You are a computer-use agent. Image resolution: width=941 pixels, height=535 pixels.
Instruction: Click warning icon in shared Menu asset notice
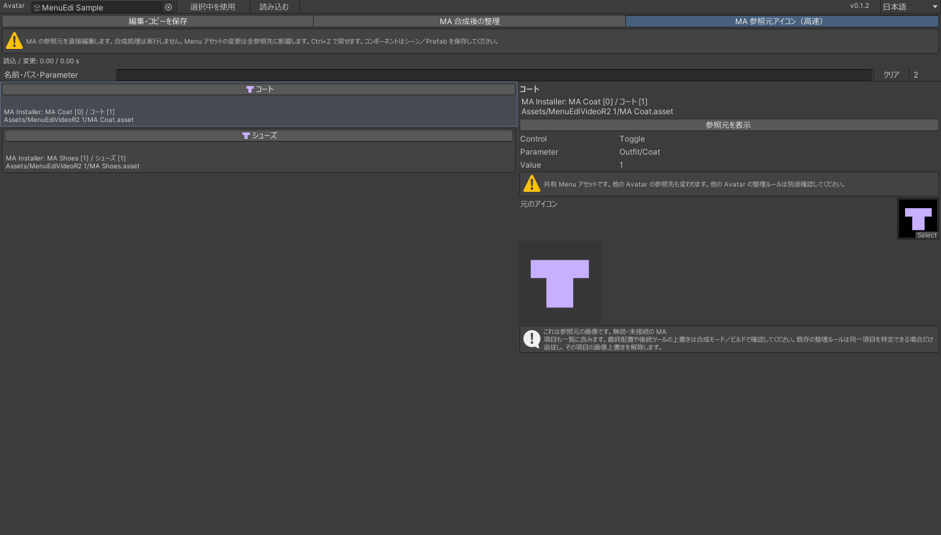[532, 183]
